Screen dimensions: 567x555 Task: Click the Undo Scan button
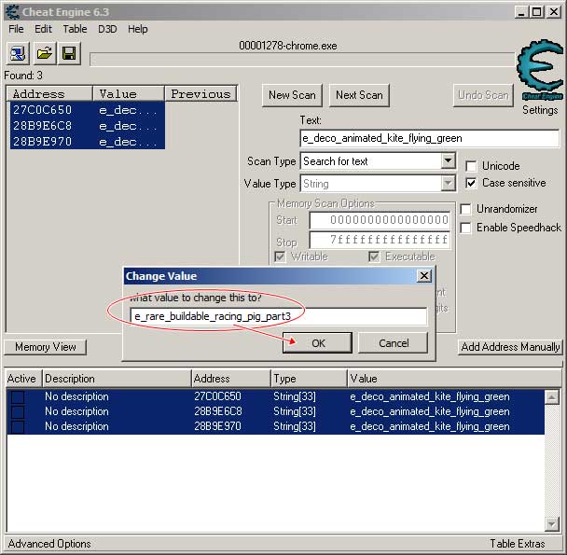click(483, 95)
